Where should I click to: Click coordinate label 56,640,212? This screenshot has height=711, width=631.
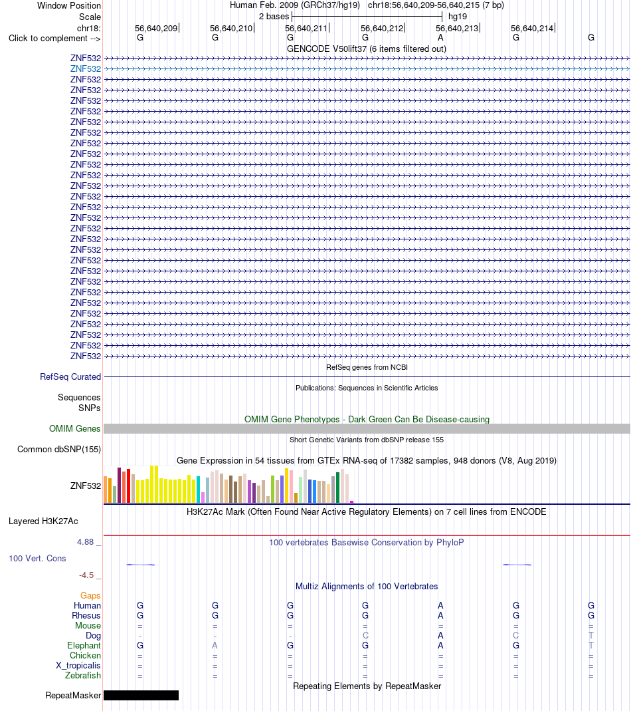click(382, 28)
